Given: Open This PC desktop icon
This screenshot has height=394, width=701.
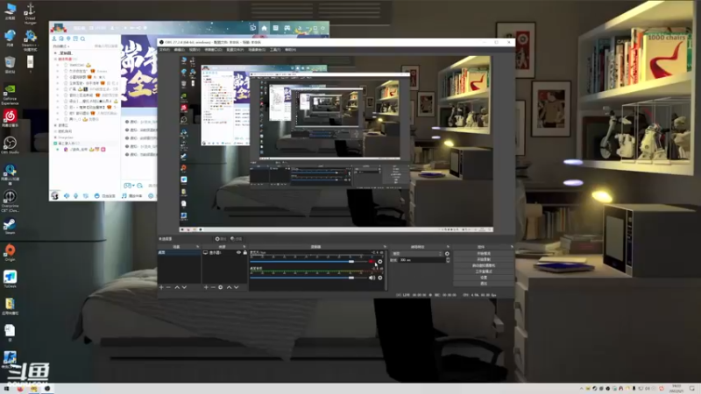Looking at the screenshot, I should 10,11.
